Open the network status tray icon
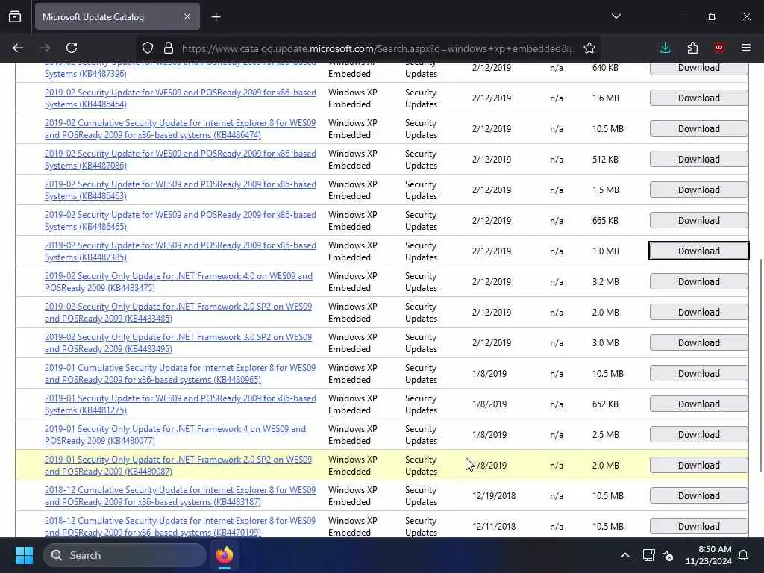This screenshot has width=764, height=573. point(648,555)
